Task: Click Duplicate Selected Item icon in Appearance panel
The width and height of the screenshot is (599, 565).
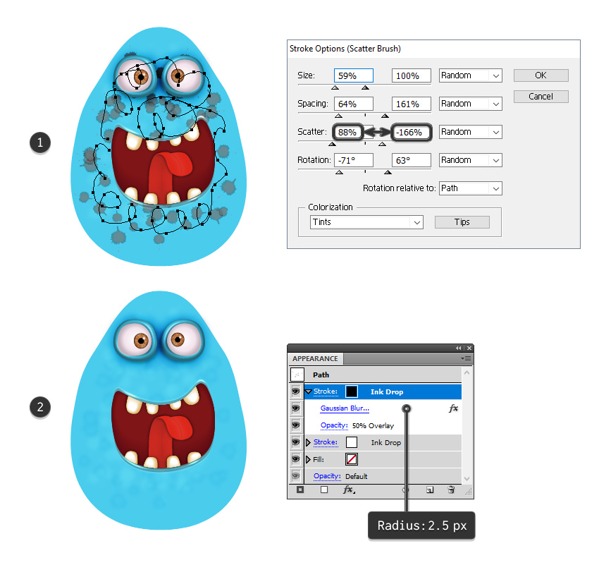Action: [x=430, y=490]
